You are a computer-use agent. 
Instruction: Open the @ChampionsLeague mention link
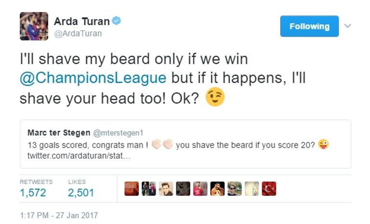pyautogui.click(x=93, y=78)
